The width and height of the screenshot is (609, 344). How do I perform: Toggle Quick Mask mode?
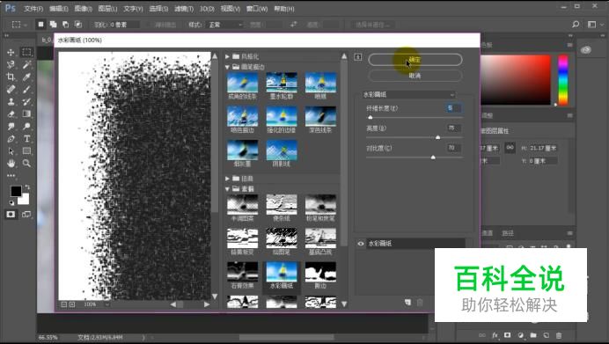[11, 215]
